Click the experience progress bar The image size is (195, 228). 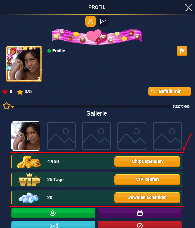tap(91, 107)
